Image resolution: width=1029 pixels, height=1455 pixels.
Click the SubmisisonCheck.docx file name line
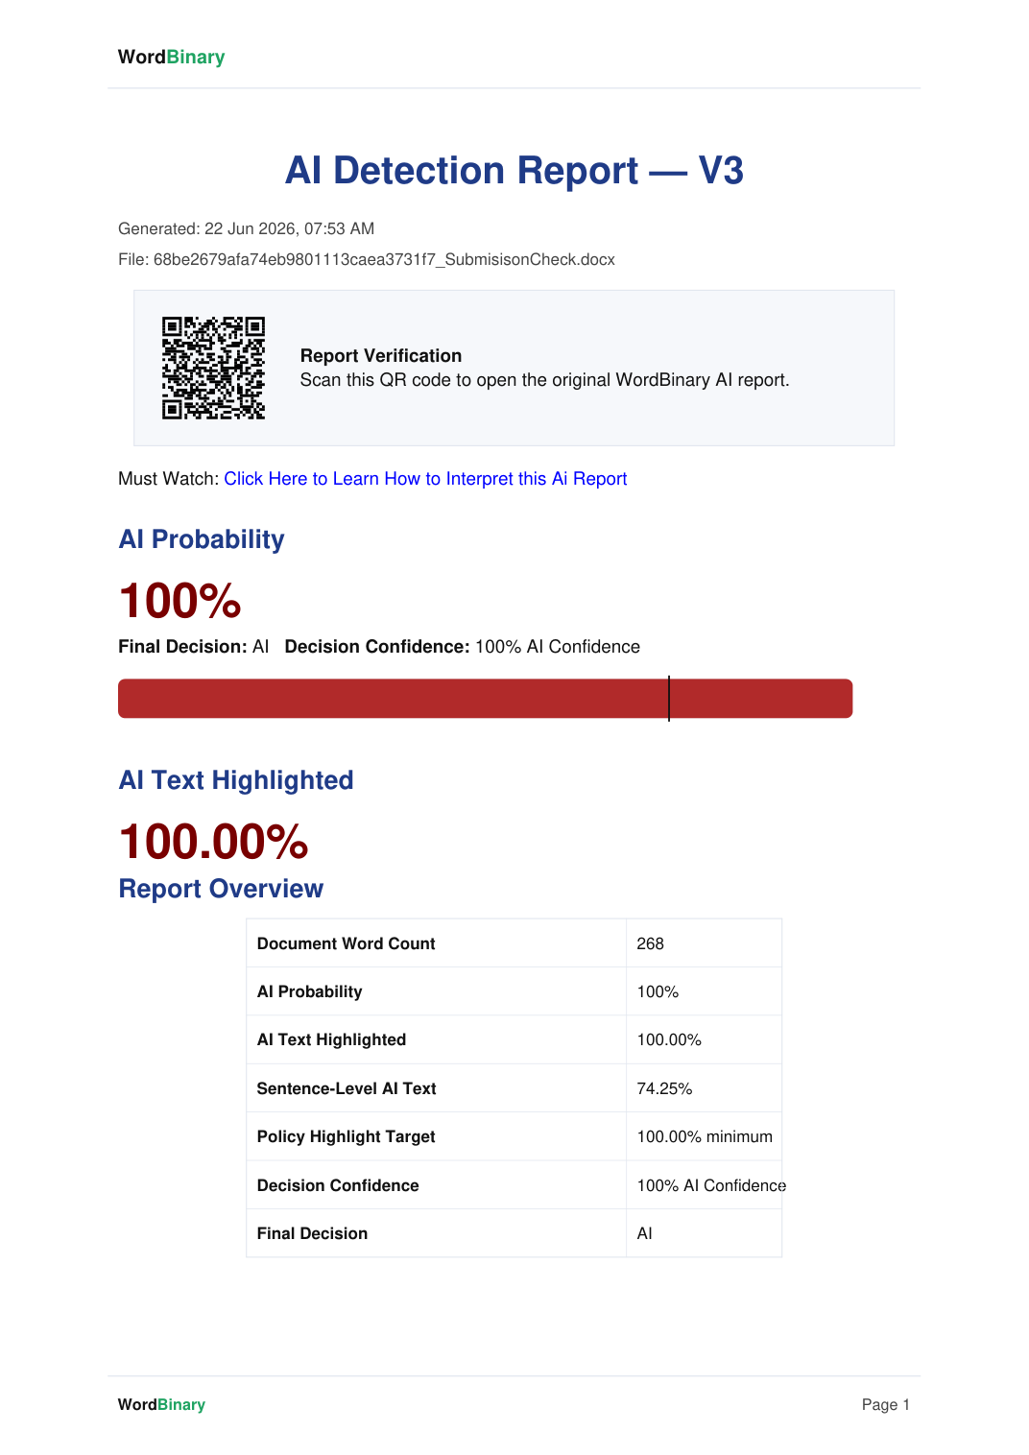367,259
